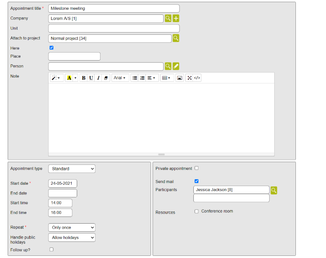326x258 pixels.
Task: Click the green plus icon to add company
Action: [176, 18]
